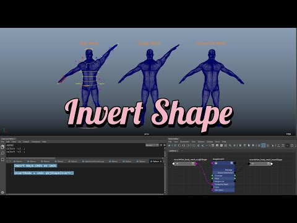Image resolution: width=297 pixels, height=223 pixels.
Task: Select the Corrective Mesh label in viewport
Action: point(210,43)
